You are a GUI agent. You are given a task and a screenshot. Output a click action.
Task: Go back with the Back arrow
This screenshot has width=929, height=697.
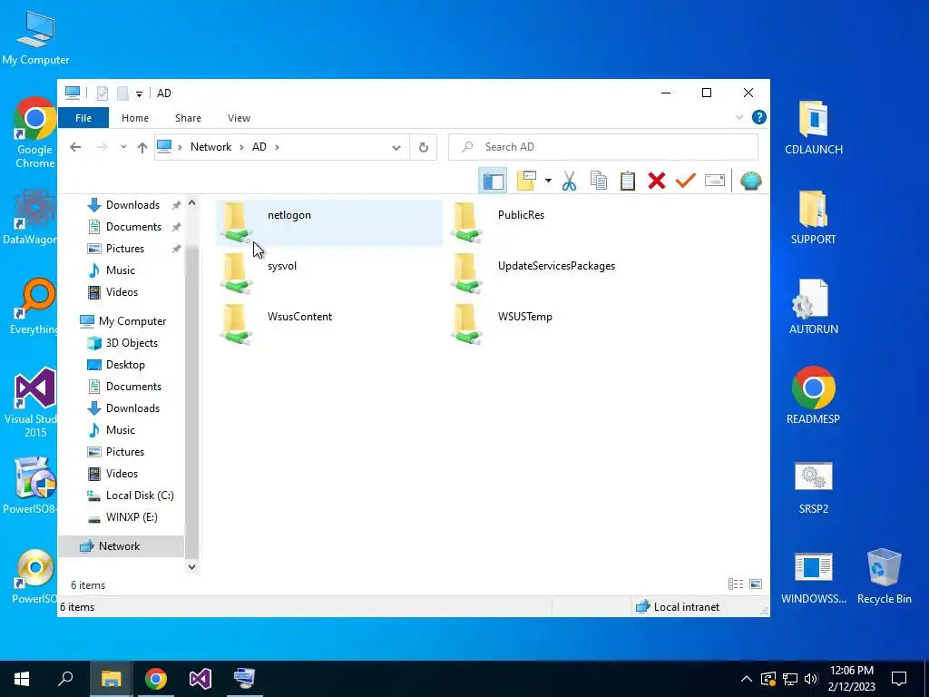click(75, 147)
